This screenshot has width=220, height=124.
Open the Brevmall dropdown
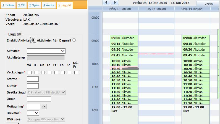pos(33,113)
